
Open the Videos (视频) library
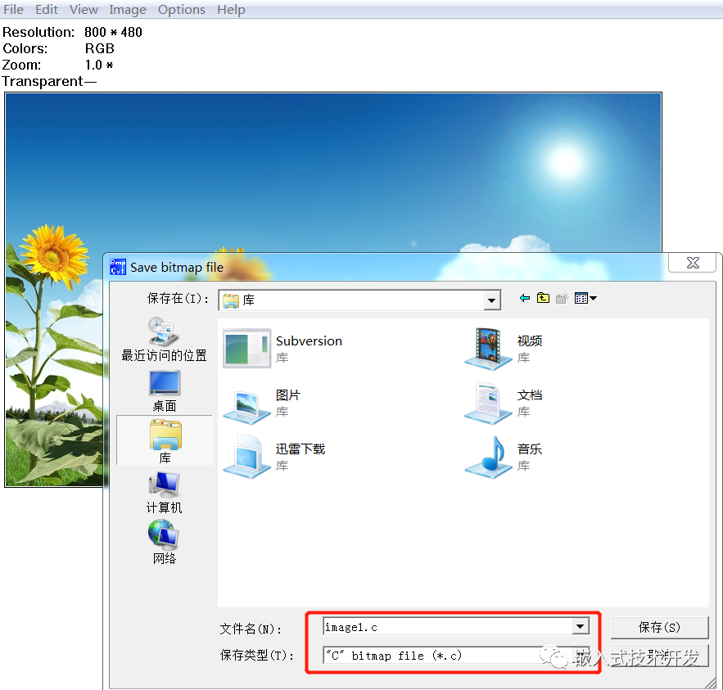504,349
